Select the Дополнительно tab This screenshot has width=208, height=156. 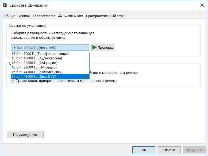tap(71, 16)
